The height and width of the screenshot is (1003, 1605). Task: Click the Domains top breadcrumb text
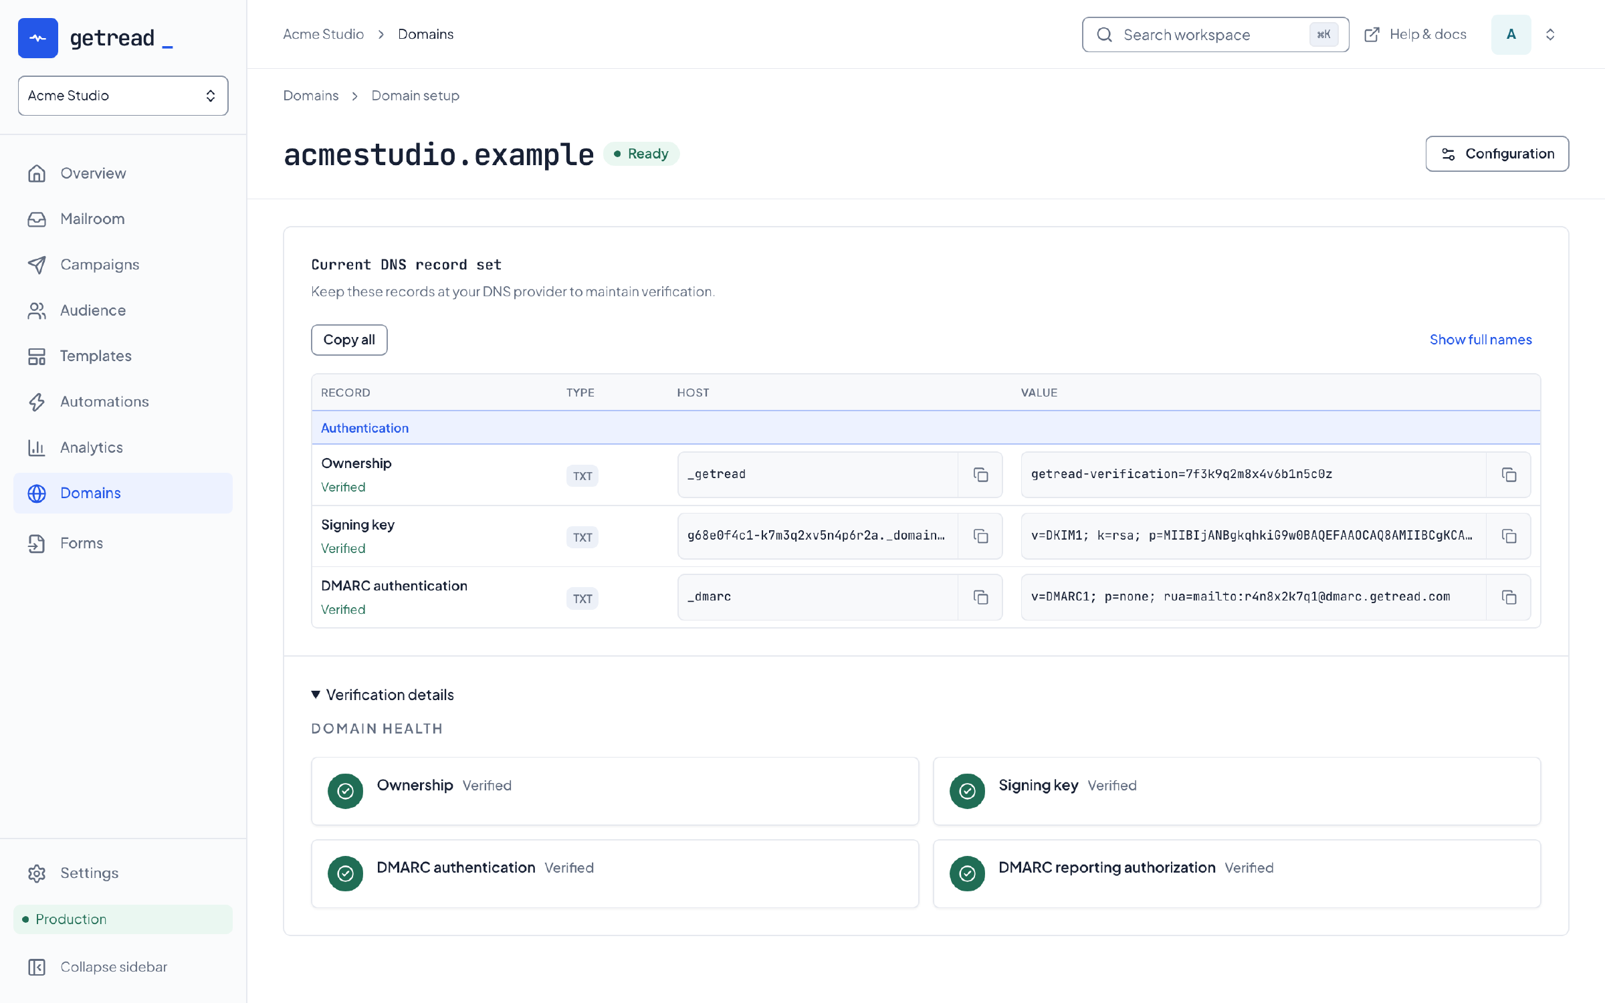[425, 34]
